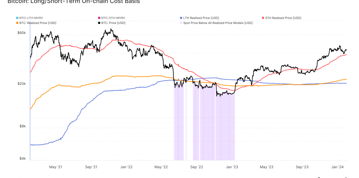The width and height of the screenshot is (359, 178).
Task: Click the May '22 x-axis label
Action: pos(161,167)
